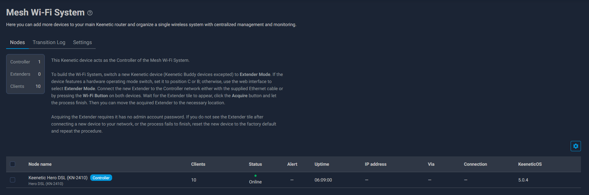
Task: Tick the select-all checkbox in table header
Action: [13, 164]
